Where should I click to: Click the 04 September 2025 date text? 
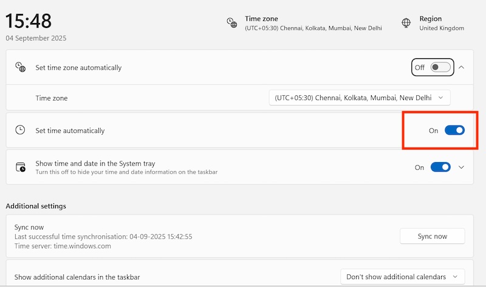36,38
